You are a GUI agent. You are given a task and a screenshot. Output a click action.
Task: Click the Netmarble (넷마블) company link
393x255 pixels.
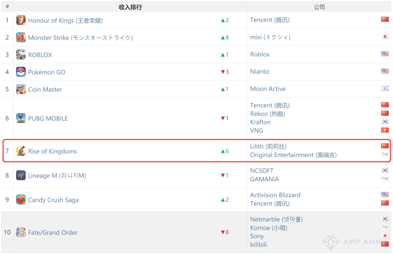point(276,220)
